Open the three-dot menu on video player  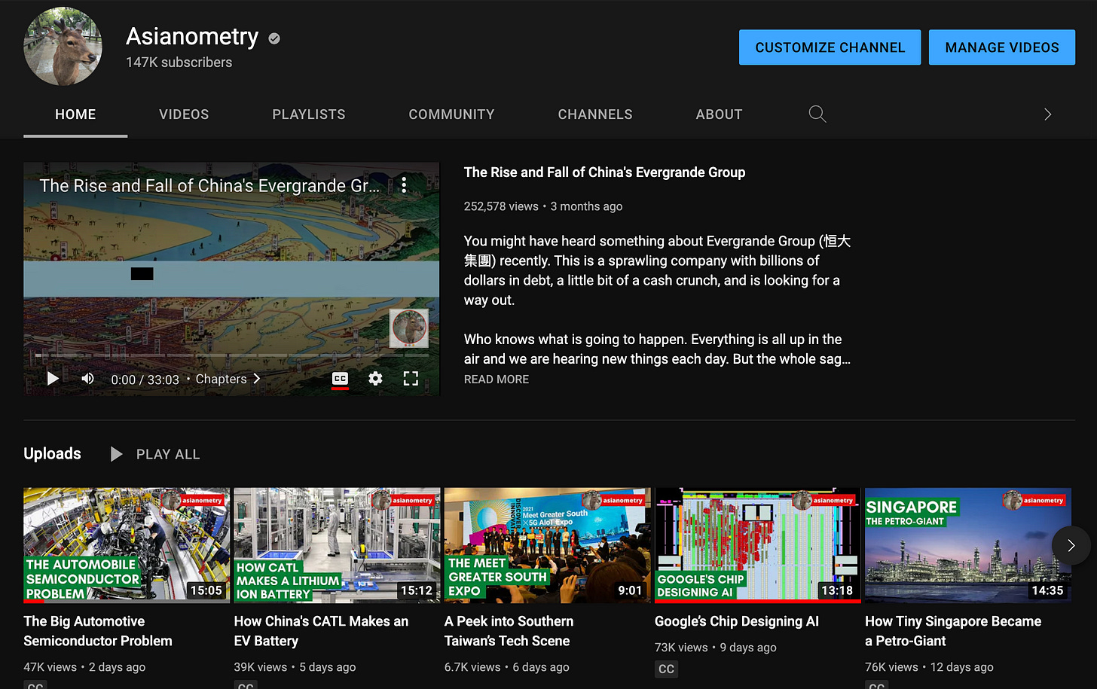pyautogui.click(x=405, y=185)
